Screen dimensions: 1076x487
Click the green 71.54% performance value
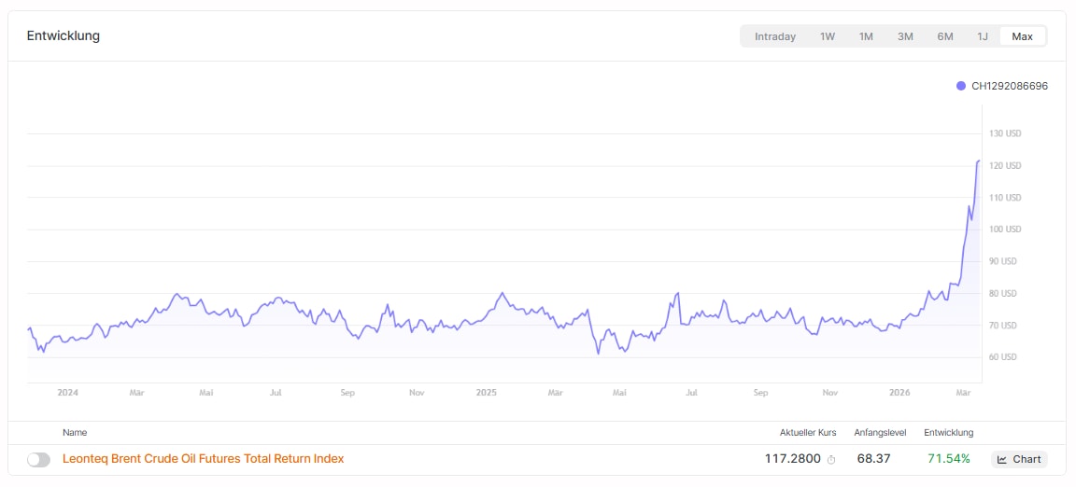click(949, 459)
